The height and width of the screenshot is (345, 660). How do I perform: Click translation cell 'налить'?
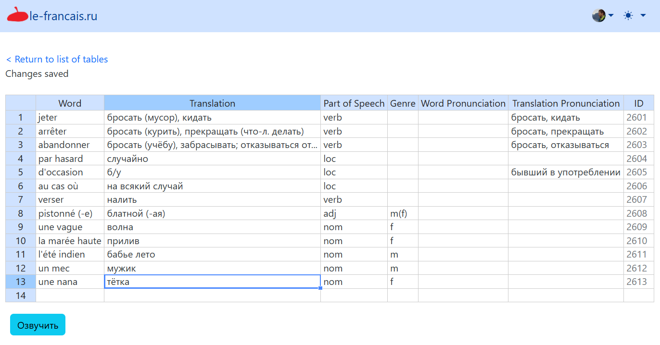coord(212,200)
